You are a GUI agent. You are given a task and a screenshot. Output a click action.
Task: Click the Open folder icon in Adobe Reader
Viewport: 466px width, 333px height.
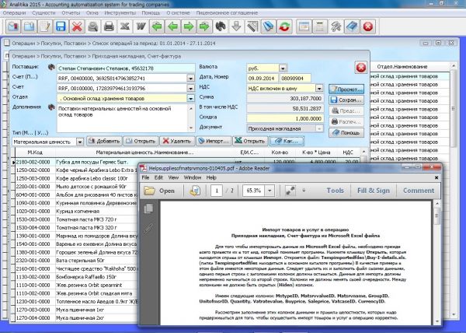click(x=148, y=190)
